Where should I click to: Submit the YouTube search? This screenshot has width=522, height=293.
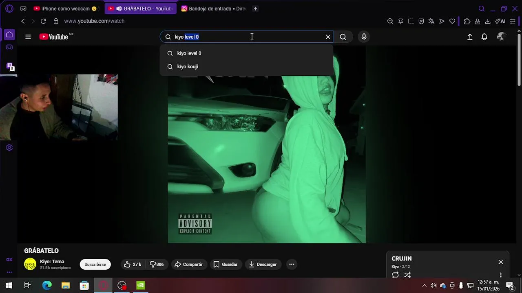[343, 37]
